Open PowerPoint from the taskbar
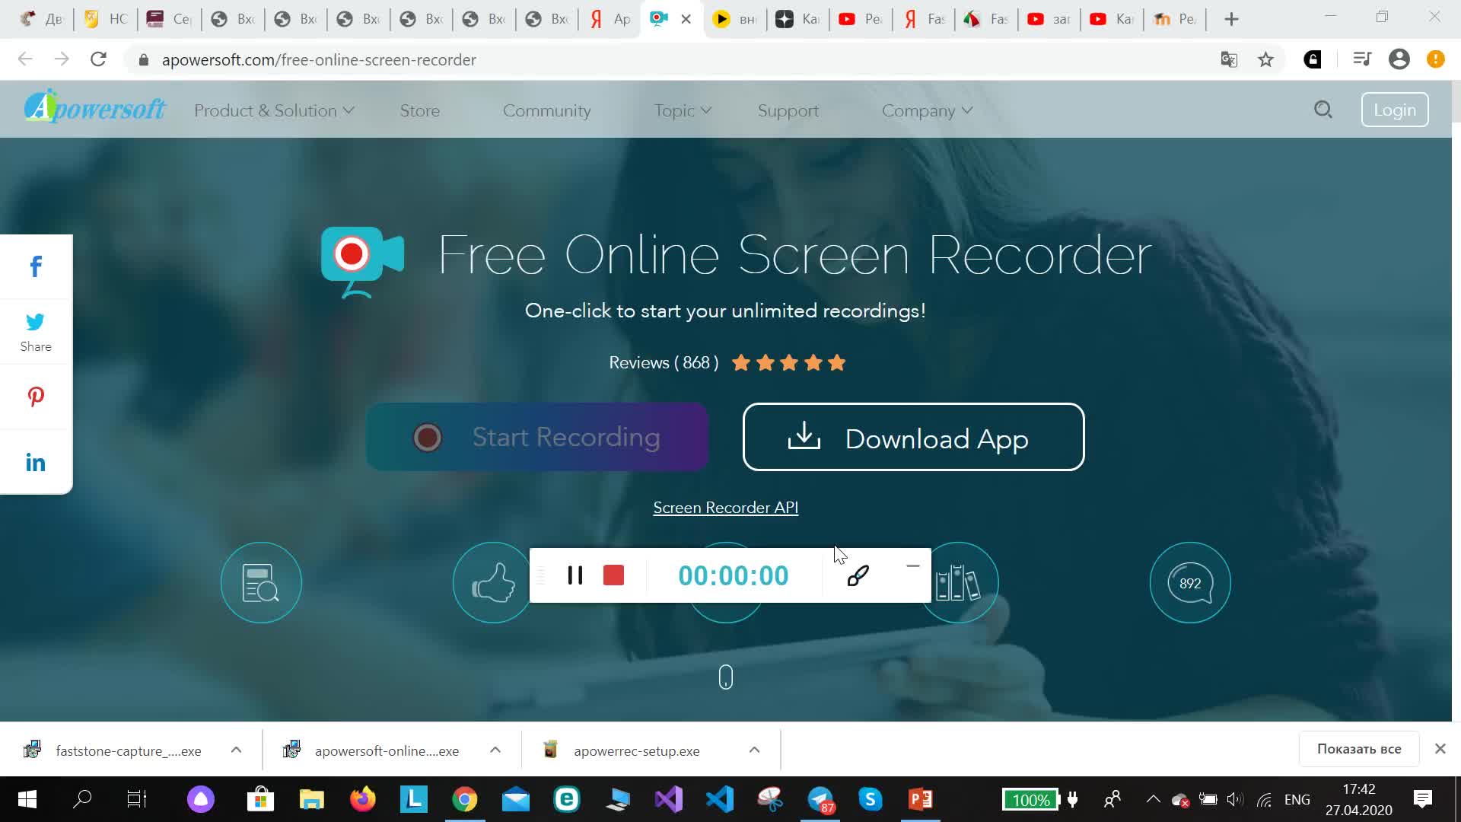 [921, 799]
